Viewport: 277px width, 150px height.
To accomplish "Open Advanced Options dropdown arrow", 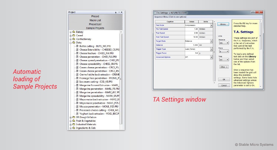I will click(x=211, y=57).
